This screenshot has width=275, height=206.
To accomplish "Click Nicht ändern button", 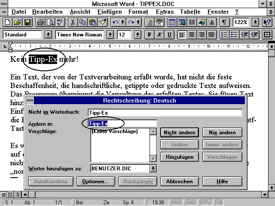I will 180,133.
